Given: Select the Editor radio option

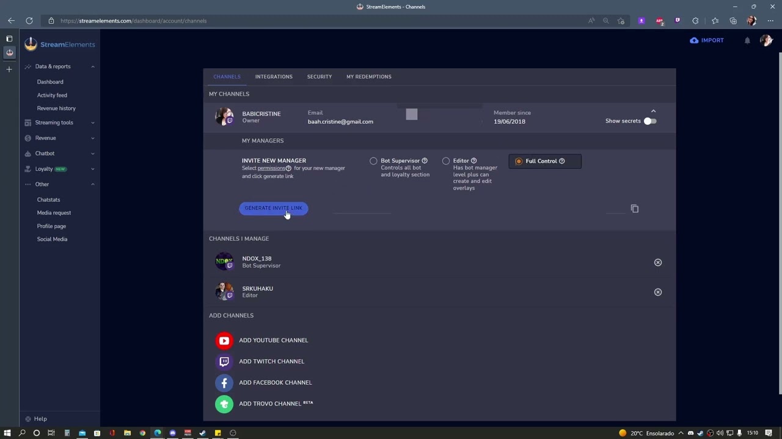Looking at the screenshot, I should point(446,161).
